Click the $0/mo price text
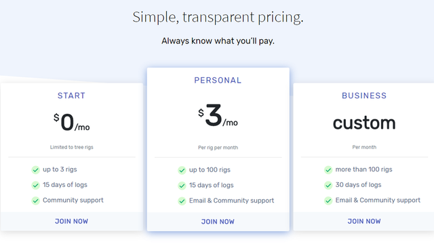The height and width of the screenshot is (244, 434). (72, 122)
